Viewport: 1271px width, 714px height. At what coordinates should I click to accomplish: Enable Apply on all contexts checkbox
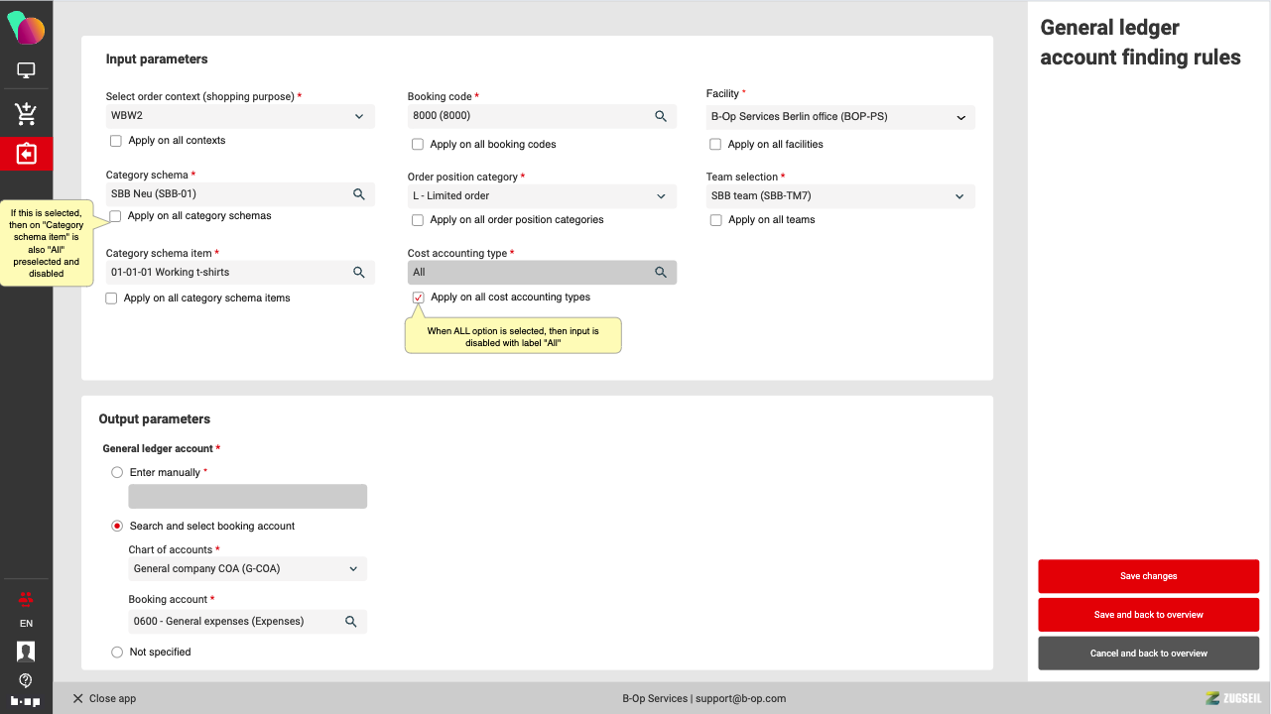point(116,141)
